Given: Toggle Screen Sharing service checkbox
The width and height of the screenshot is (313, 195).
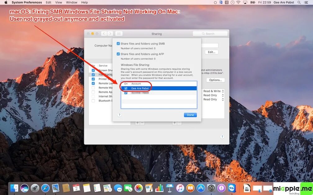Looking at the screenshot, I should click(x=93, y=71).
